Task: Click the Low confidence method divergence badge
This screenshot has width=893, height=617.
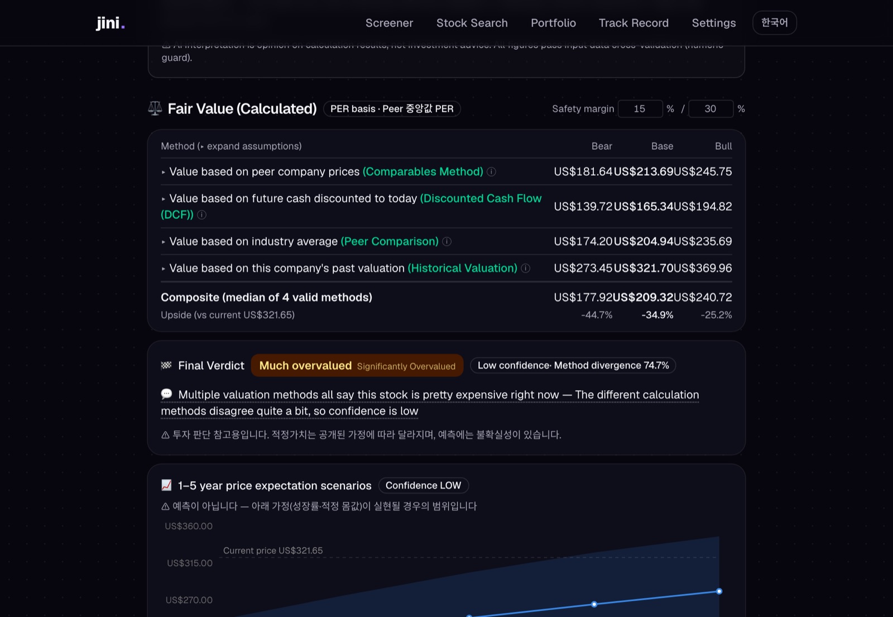Action: [x=573, y=365]
